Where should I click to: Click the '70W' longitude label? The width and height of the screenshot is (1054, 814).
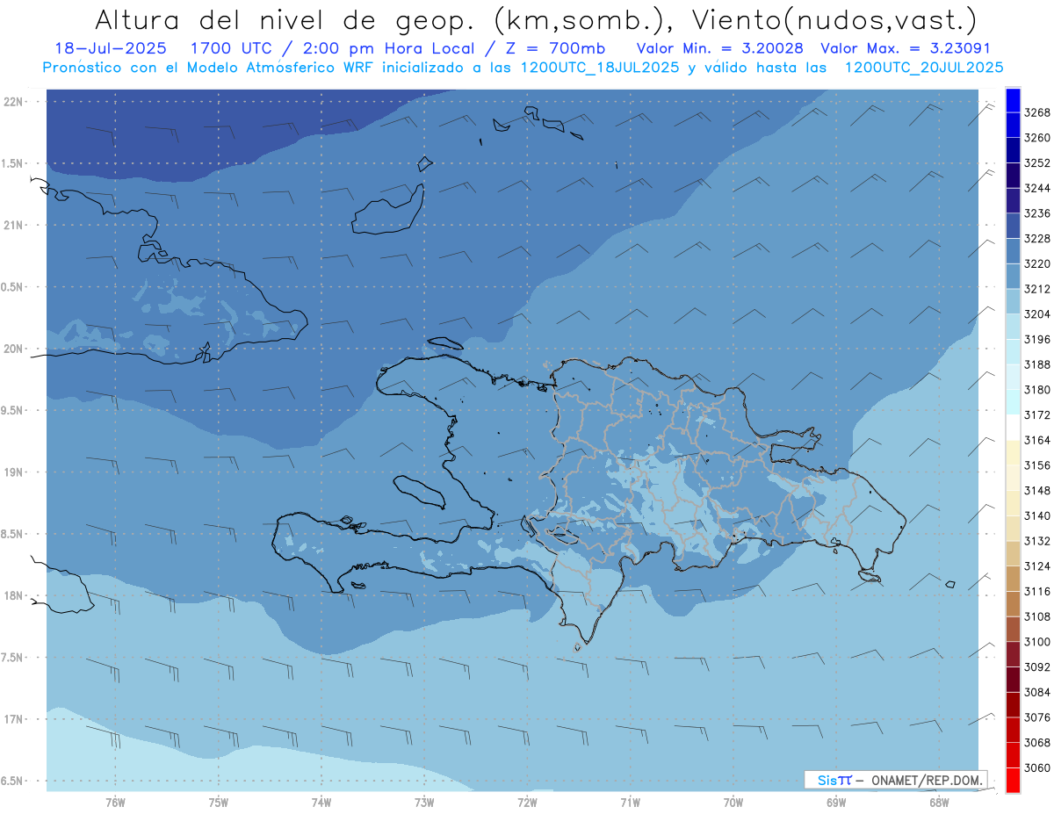(x=733, y=803)
